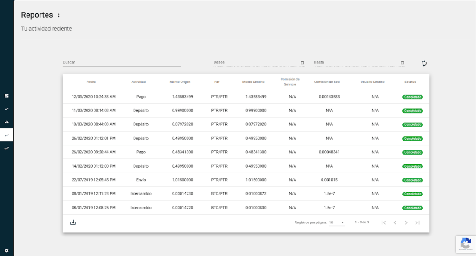Click the Buscar search field
476x256 pixels.
click(121, 62)
